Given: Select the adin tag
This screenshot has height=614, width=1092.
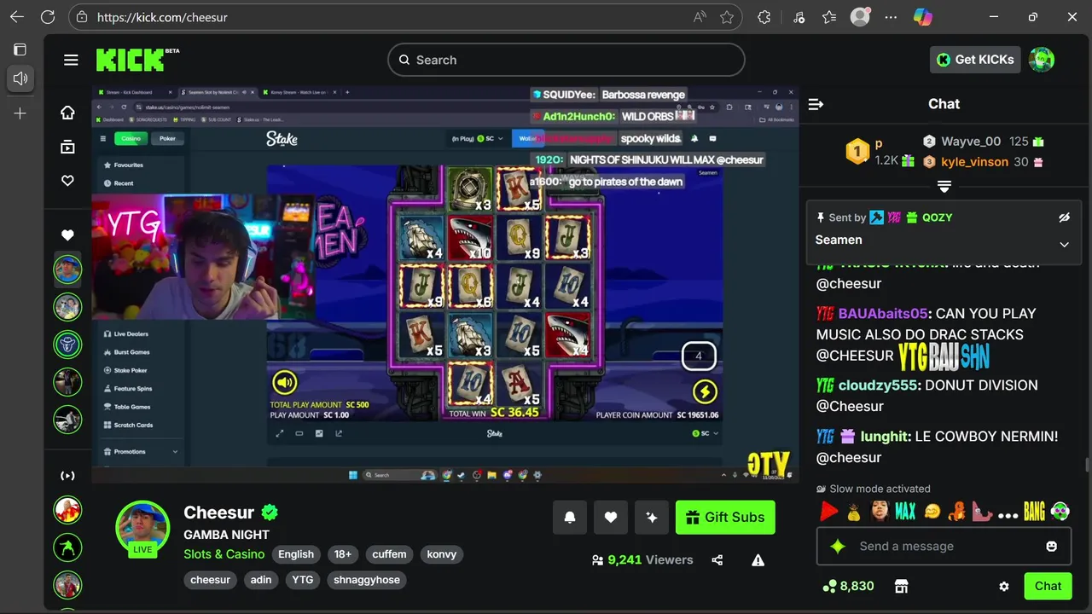Looking at the screenshot, I should [261, 580].
